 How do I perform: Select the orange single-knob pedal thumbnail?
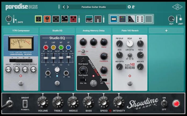pos(47,19)
